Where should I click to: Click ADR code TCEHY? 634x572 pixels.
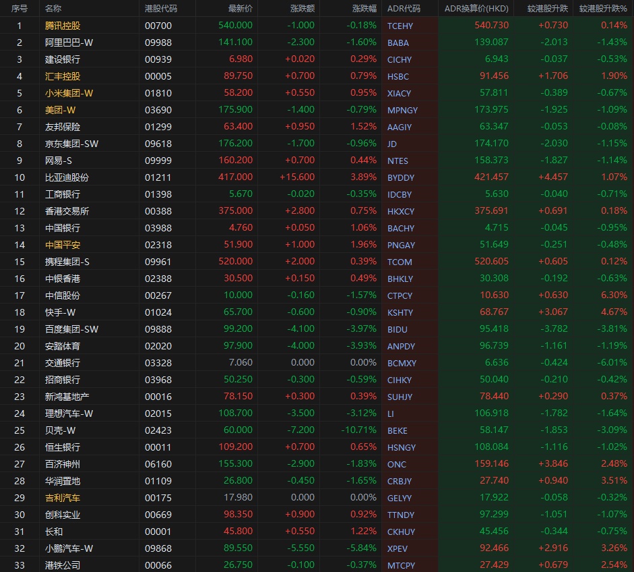coord(400,26)
